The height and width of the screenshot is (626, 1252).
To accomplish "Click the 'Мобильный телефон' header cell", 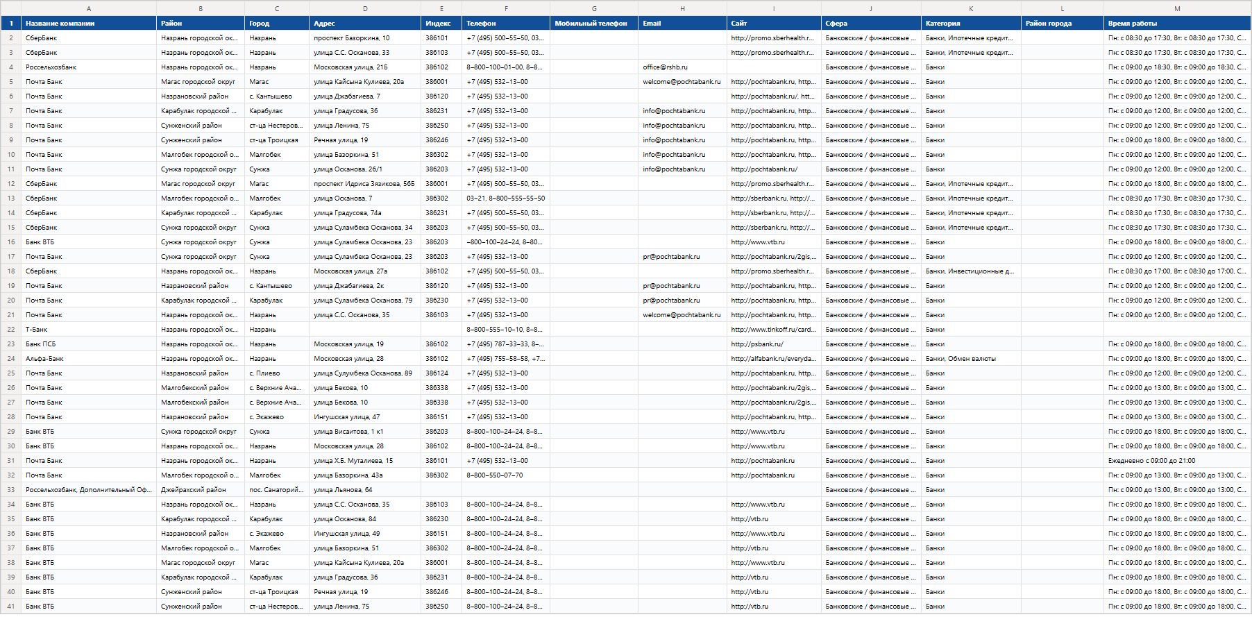I will click(x=594, y=23).
